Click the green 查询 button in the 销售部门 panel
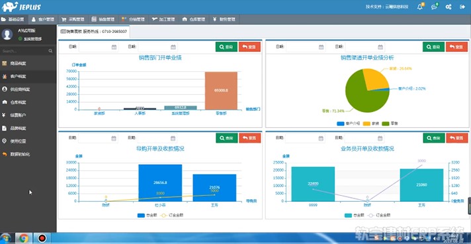Screen dimensions: 471x244 pos(226,47)
